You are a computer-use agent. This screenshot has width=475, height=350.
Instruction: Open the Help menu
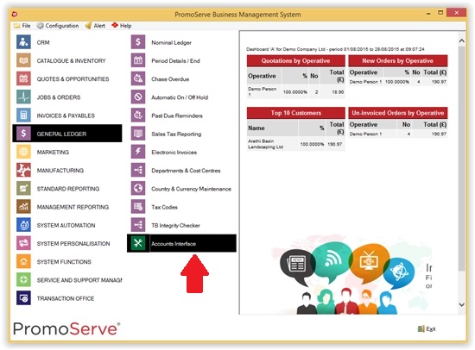click(122, 26)
